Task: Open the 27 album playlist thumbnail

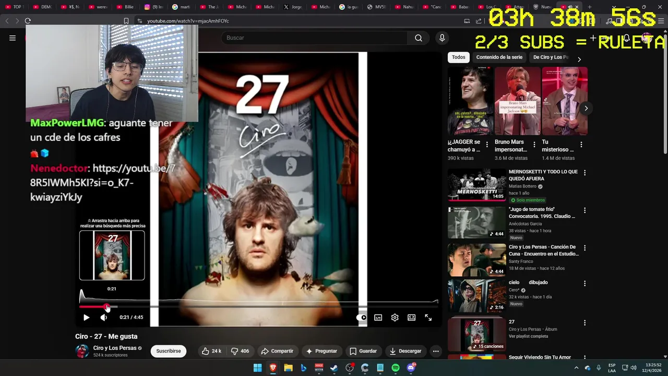Action: click(x=477, y=334)
